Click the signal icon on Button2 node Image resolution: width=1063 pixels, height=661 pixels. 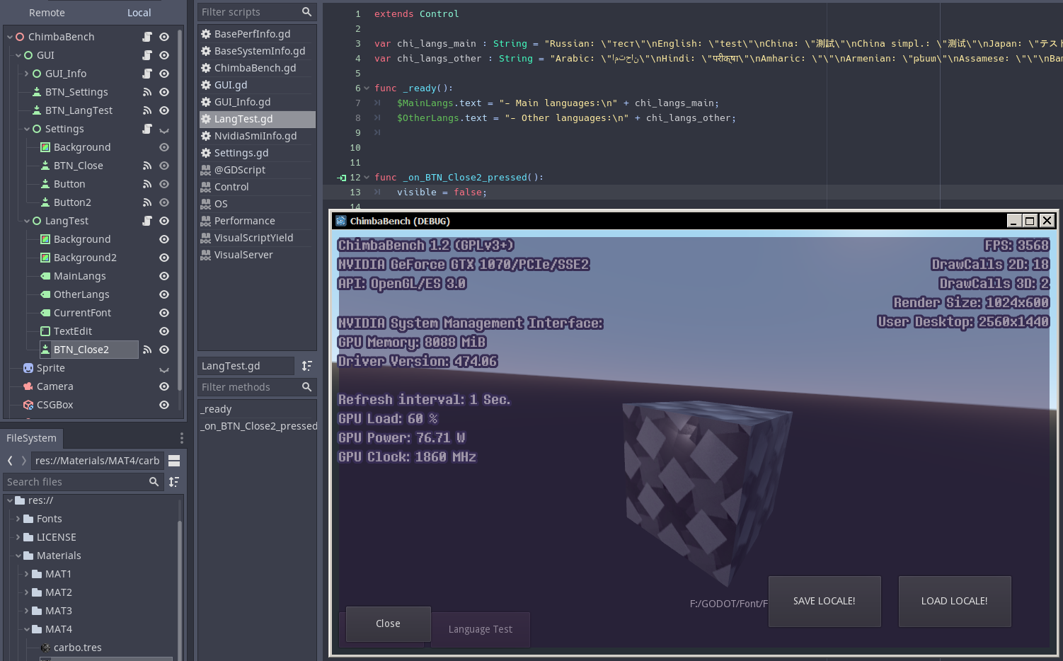point(147,202)
